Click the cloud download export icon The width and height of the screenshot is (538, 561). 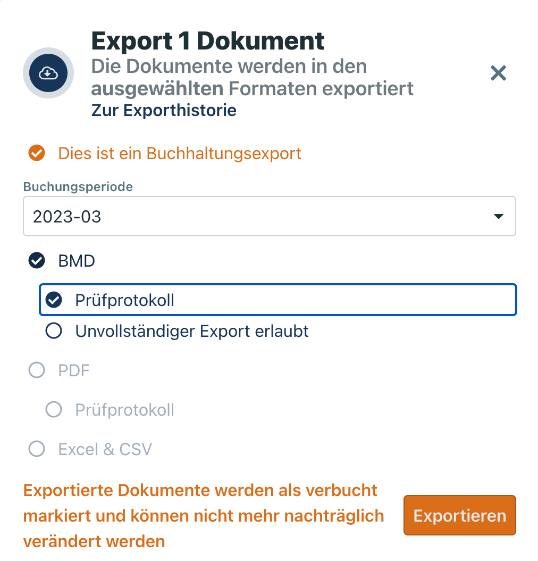(x=48, y=72)
